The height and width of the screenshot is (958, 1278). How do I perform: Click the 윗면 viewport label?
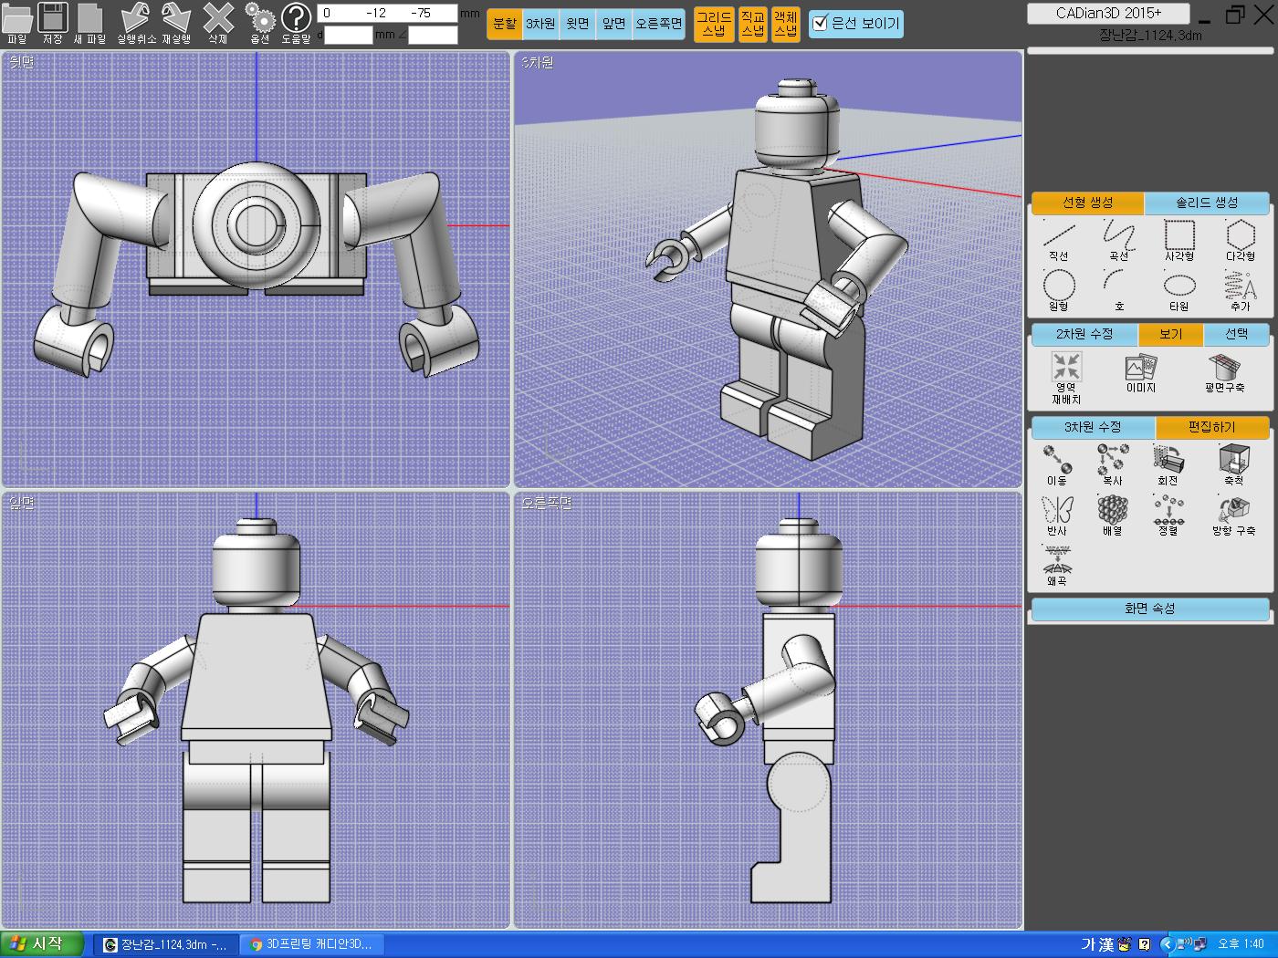click(x=21, y=63)
